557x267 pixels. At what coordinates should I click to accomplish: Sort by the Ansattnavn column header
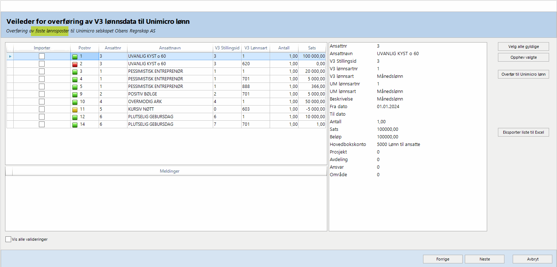[170, 48]
